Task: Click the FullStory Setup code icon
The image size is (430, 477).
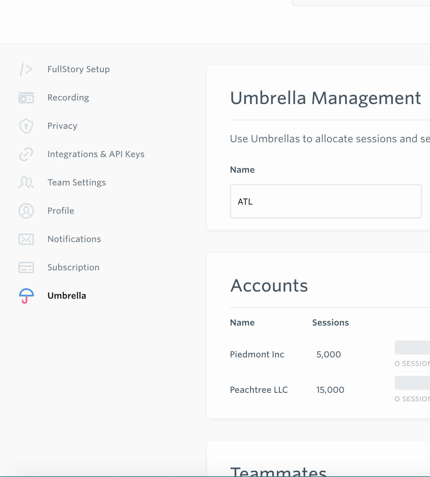Action: click(x=26, y=69)
